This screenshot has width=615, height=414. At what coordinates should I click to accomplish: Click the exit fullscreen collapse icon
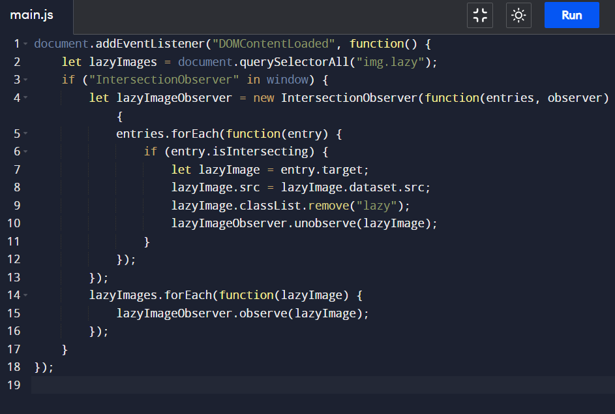(480, 15)
